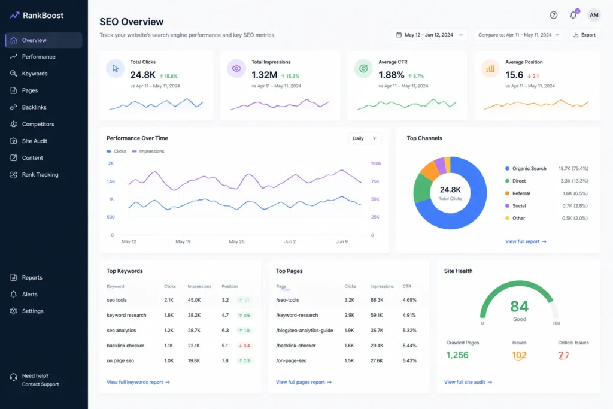The height and width of the screenshot is (409, 613).
Task: Open the Compare to date range dropdown
Action: tap(518, 35)
